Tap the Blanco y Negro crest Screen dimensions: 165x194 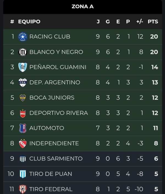[x=23, y=52]
